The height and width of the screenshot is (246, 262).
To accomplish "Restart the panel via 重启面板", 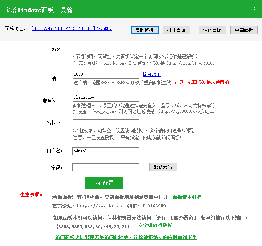I will (244, 30).
